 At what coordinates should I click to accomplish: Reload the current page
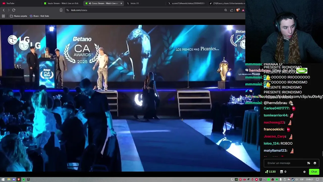point(14,10)
